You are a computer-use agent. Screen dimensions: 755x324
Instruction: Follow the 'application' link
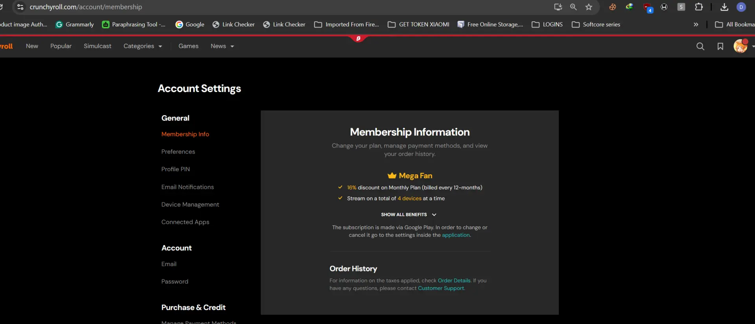456,235
